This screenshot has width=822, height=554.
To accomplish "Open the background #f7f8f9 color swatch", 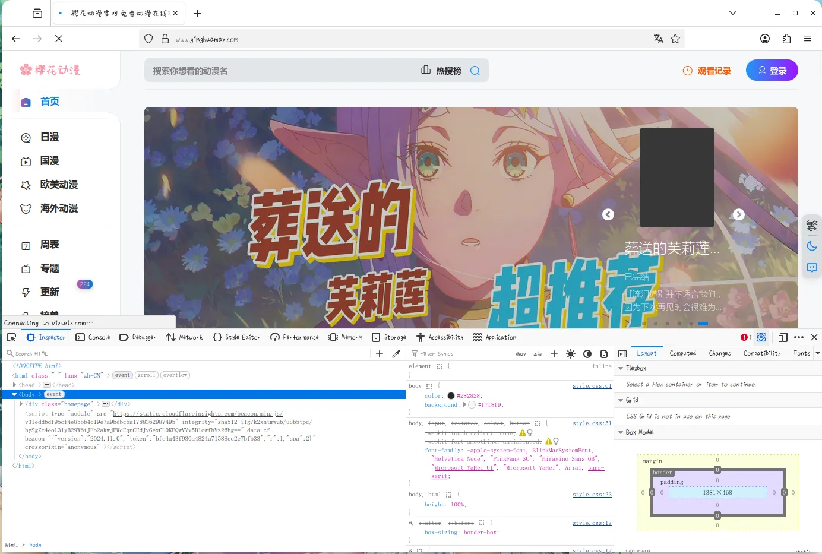I will click(472, 404).
